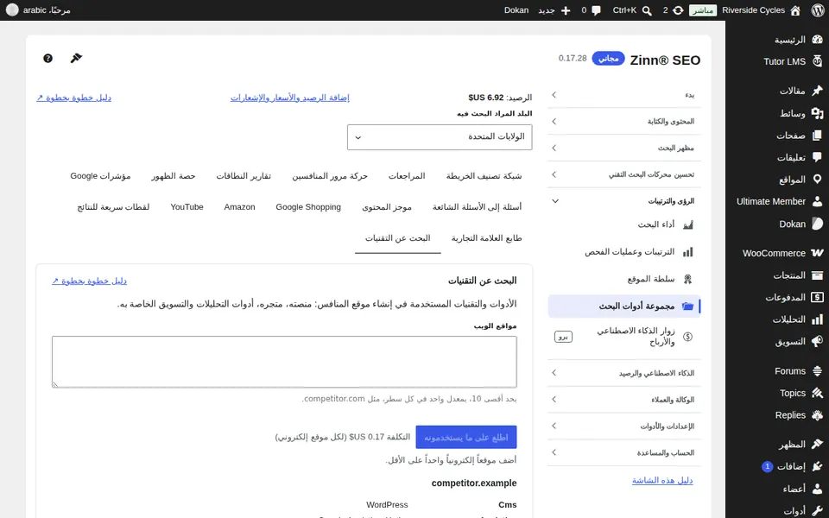The width and height of the screenshot is (829, 518).
Task: Switch to Amazon tab
Action: pyautogui.click(x=239, y=207)
